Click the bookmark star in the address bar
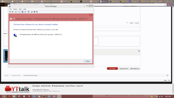Screen dimensions: 174x98 (x=165, y=5)
